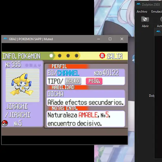
Task: Click the CHANNEL trainer name text
Action: tap(68, 73)
